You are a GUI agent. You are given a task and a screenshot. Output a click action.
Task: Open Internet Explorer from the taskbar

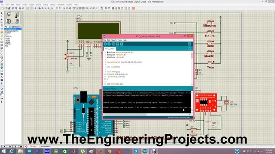(12, 151)
